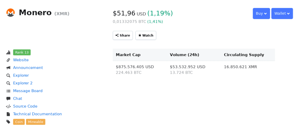Click the speech bubble Chat icon
This screenshot has width=294, height=132.
[8, 99]
